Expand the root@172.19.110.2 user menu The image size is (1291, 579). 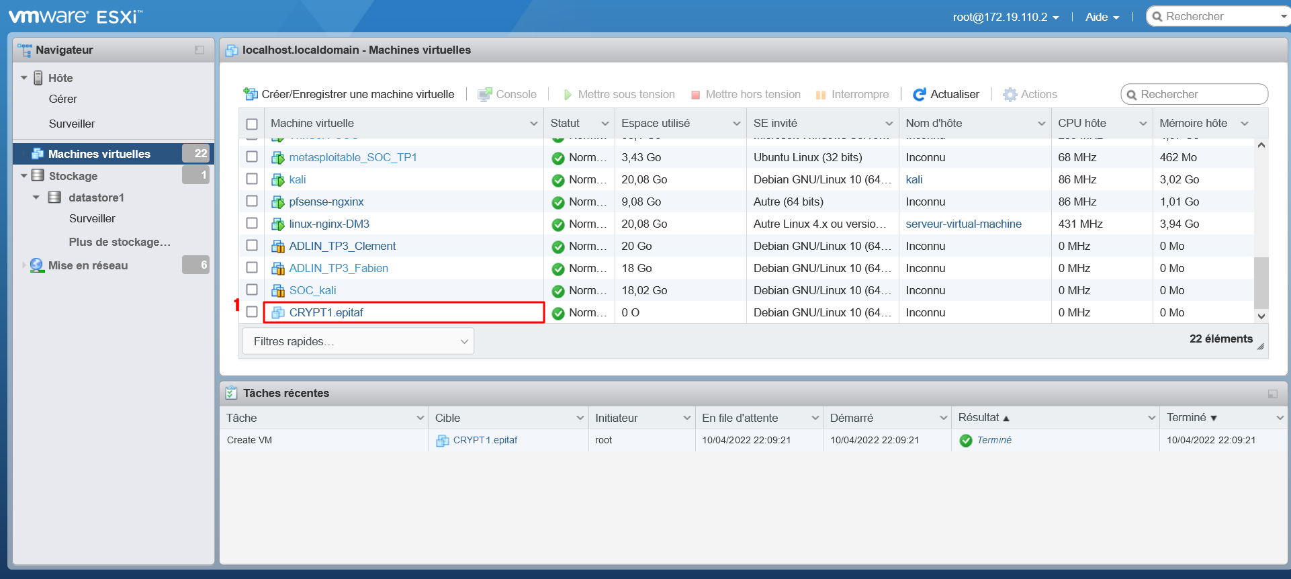1005,17
